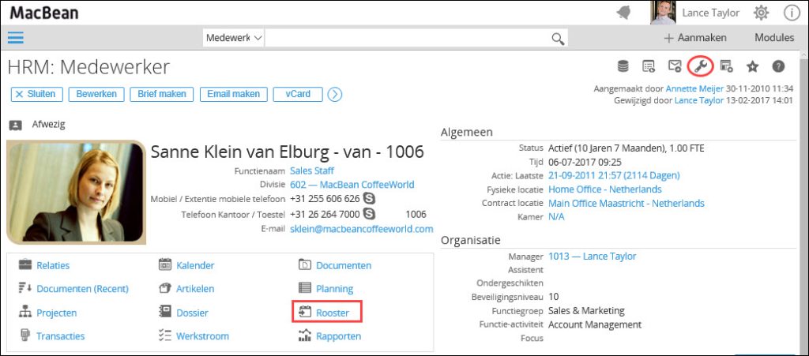
Task: Call mobile number via Skype icon
Action: click(x=369, y=199)
